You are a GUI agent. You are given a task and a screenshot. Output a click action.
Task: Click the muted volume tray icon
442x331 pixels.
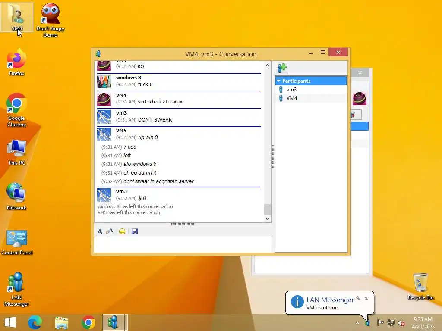point(401,322)
